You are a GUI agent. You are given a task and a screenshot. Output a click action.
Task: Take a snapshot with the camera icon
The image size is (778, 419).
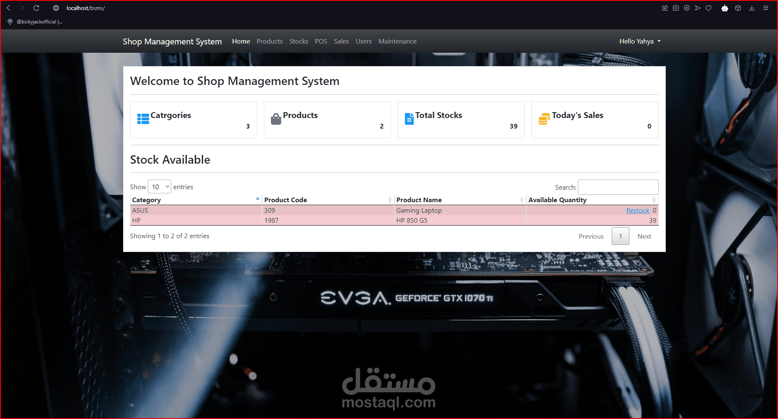click(x=676, y=8)
